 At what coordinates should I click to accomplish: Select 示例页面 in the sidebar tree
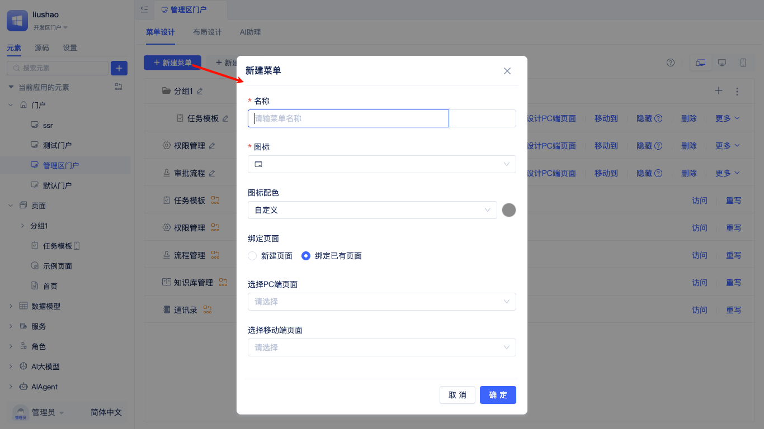pos(58,266)
